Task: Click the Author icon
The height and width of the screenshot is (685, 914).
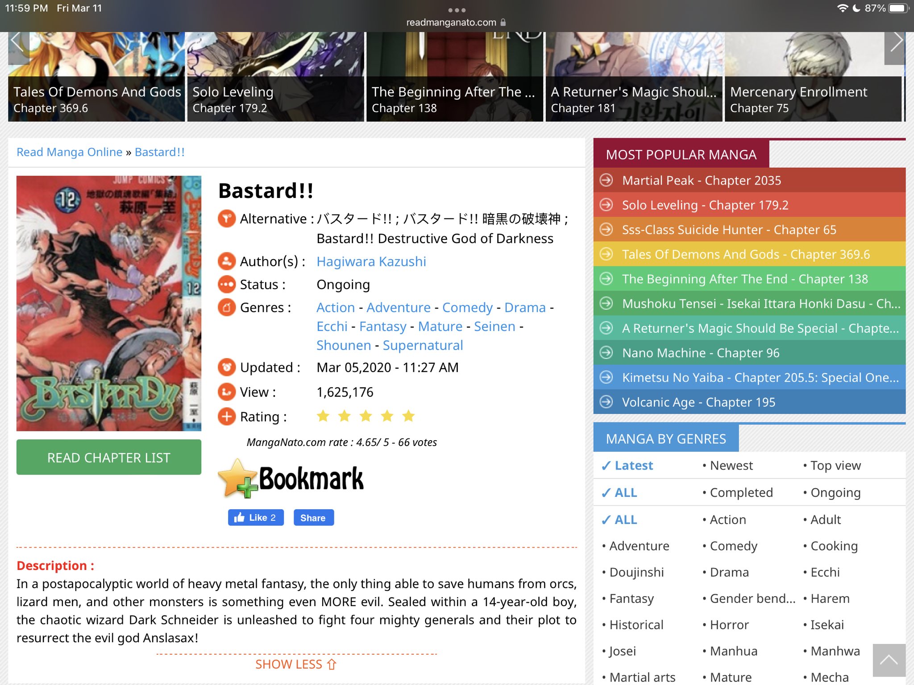Action: tap(227, 261)
